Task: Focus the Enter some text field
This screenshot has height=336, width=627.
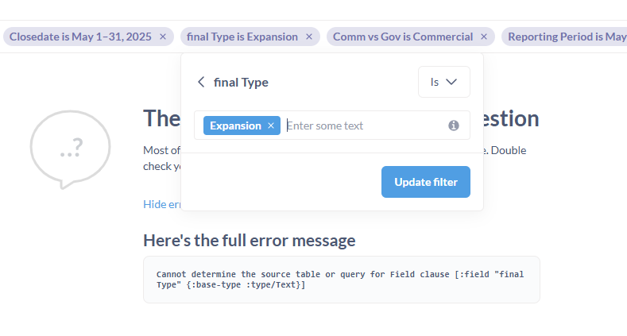Action: 365,126
